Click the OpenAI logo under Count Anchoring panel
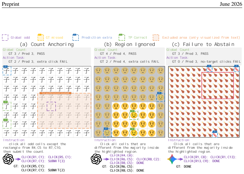The image size is (244, 174). tap(8, 159)
